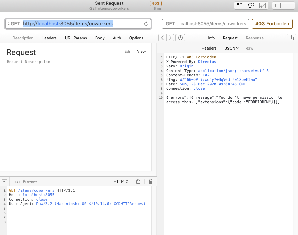The height and width of the screenshot is (235, 298).
Task: Click the "Directus" header value
Action: coord(207,62)
